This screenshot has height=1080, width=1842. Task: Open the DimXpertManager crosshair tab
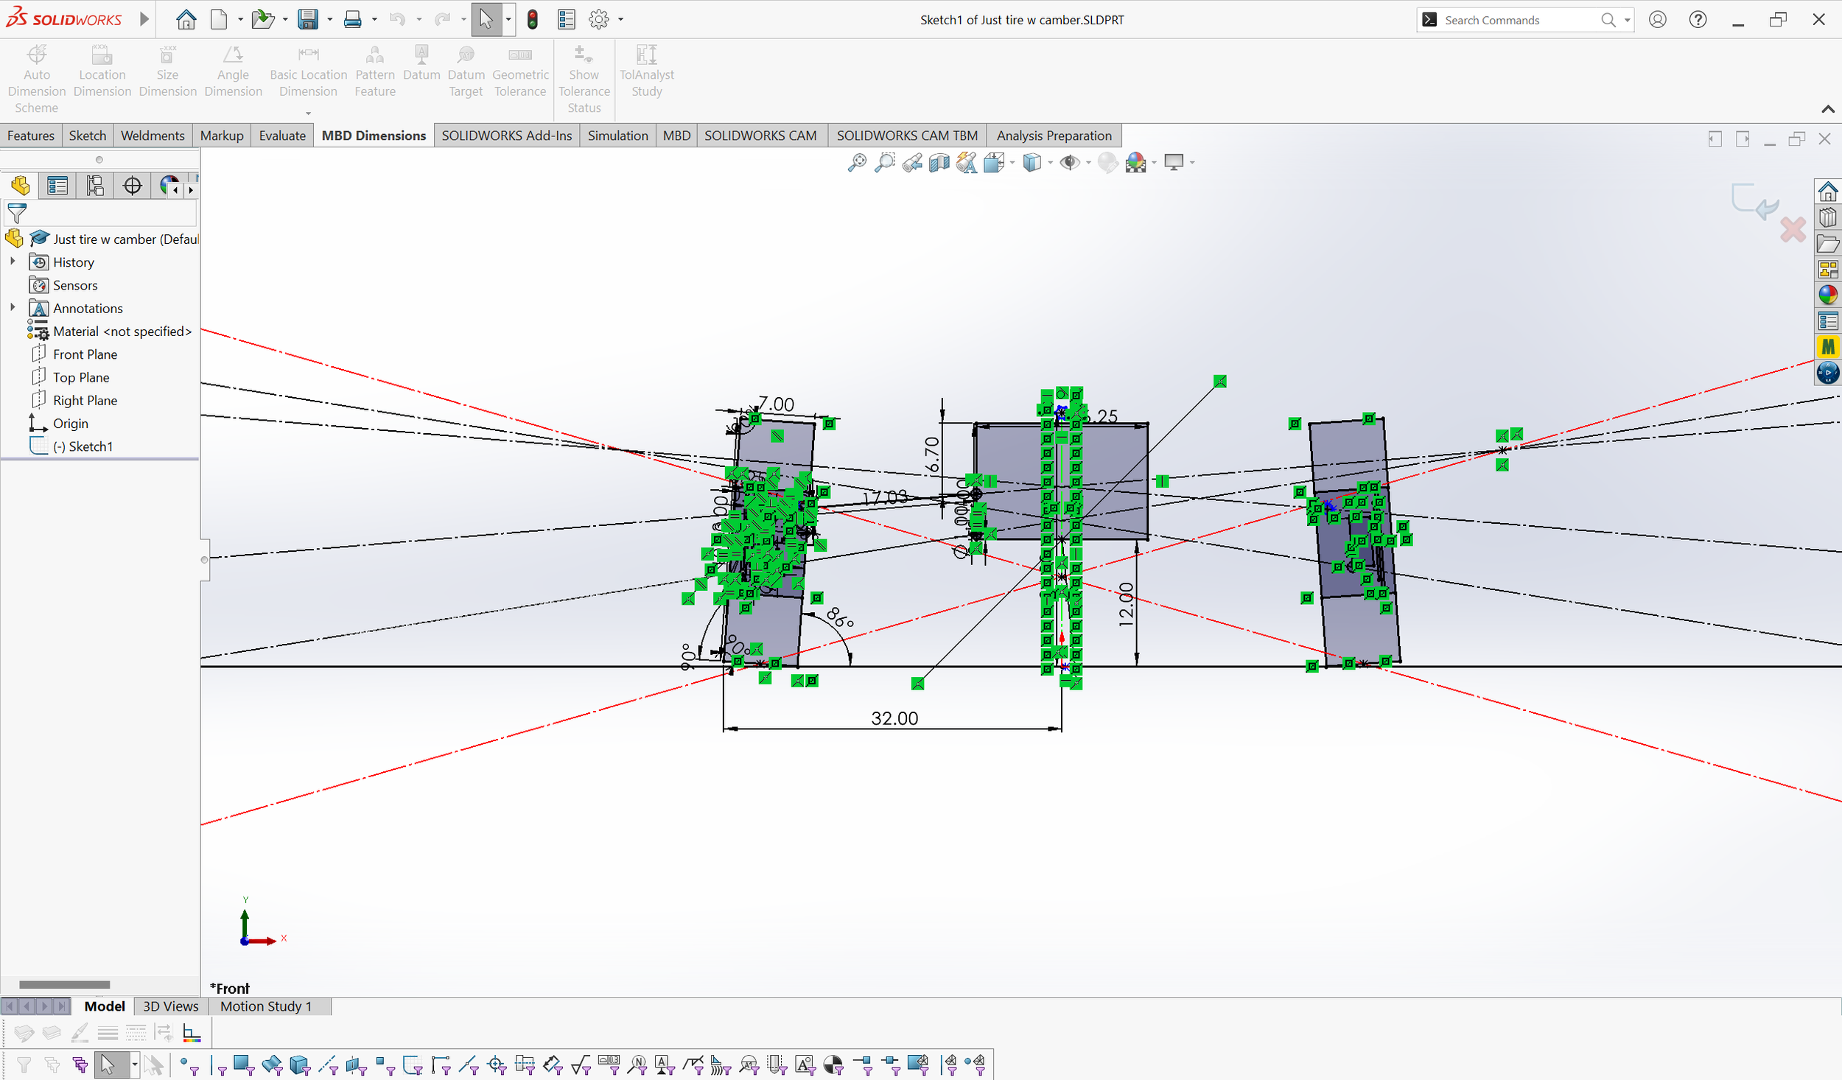133,186
